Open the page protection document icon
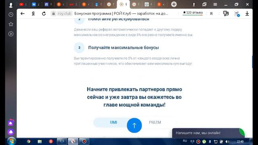This screenshot has height=145, width=258. point(237,14)
